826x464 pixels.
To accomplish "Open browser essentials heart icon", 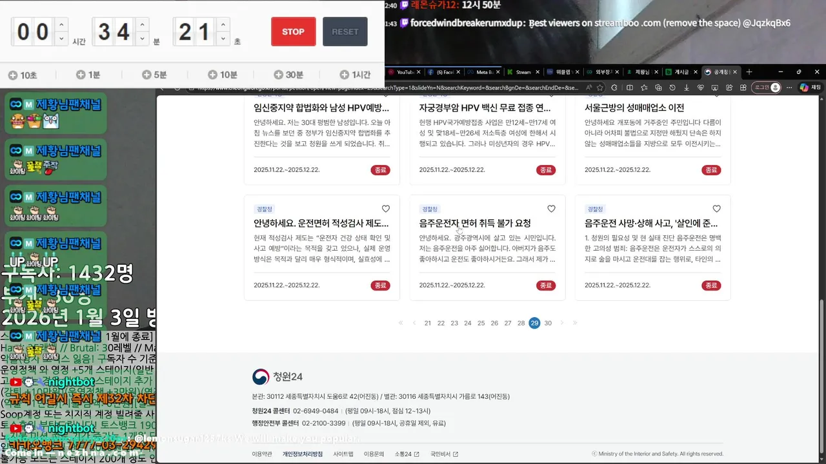I will click(x=701, y=88).
